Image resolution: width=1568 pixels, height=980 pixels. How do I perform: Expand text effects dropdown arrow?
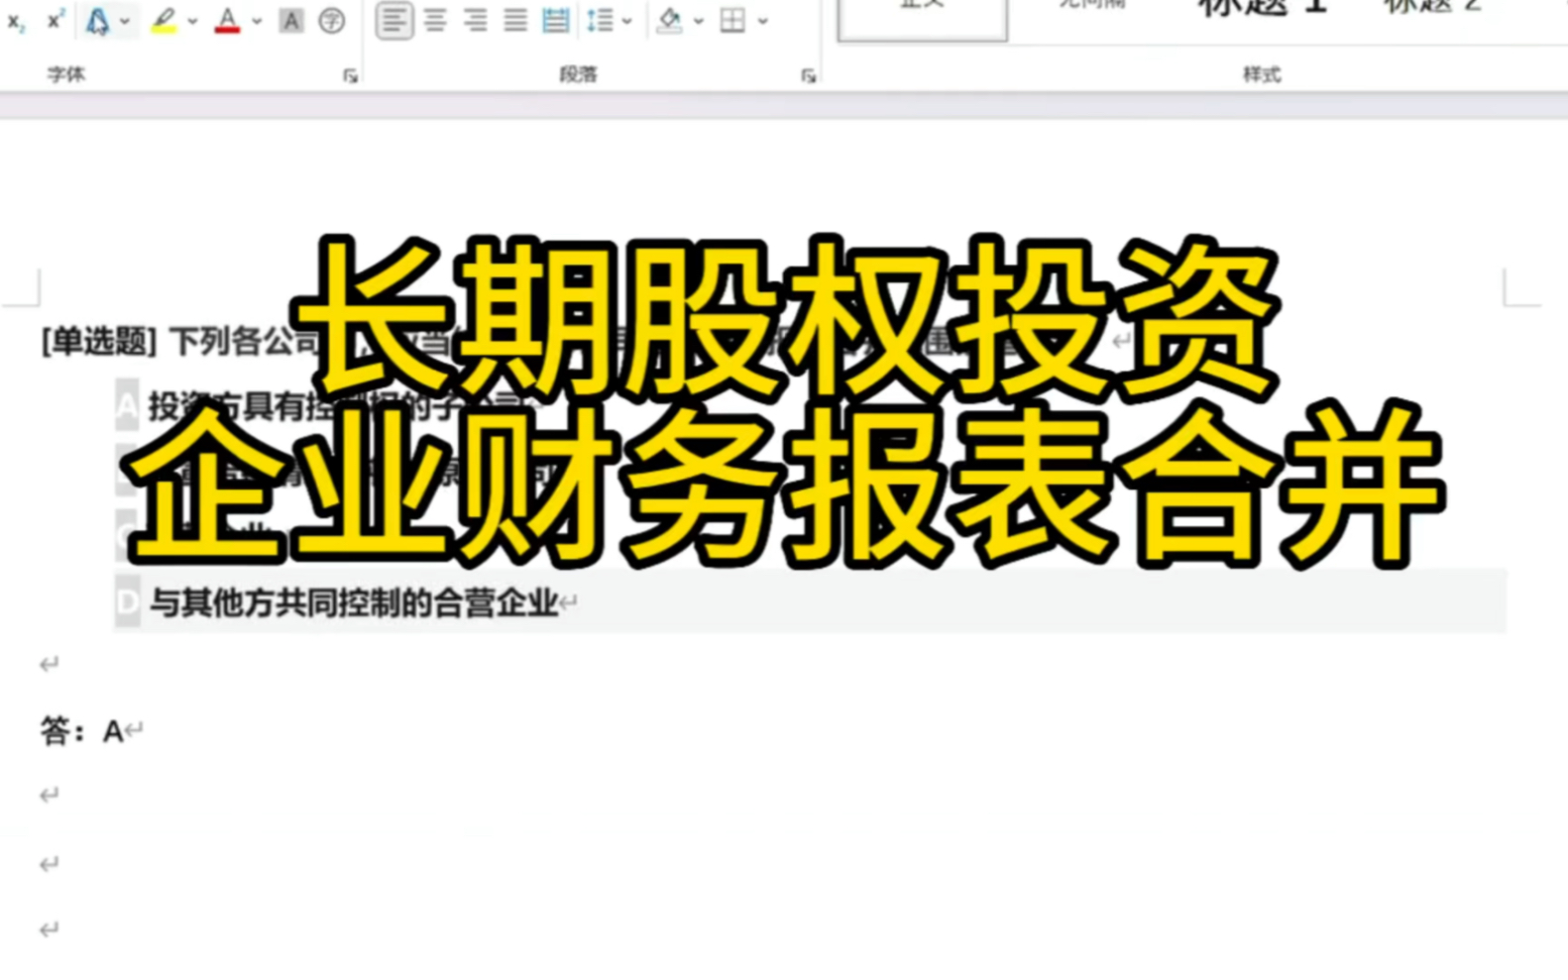125,21
